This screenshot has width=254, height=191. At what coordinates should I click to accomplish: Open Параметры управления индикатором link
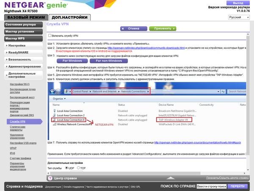point(18,166)
